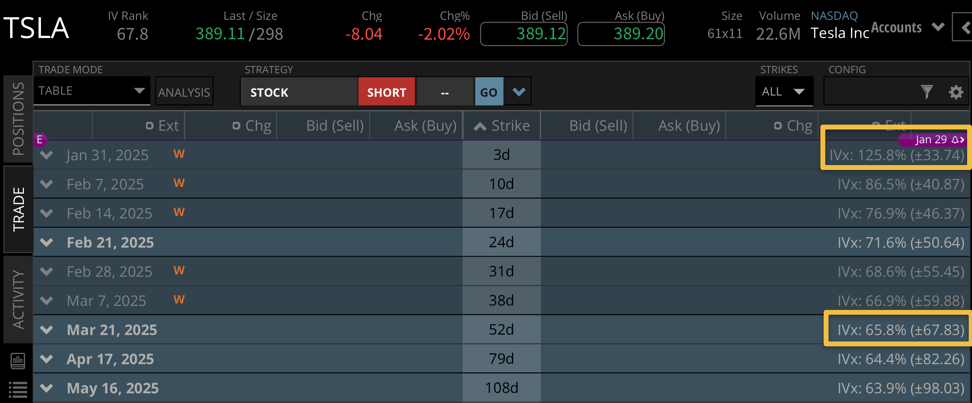Click the alert bell on the Jan 29 marker
This screenshot has height=403, width=972.
tap(955, 140)
